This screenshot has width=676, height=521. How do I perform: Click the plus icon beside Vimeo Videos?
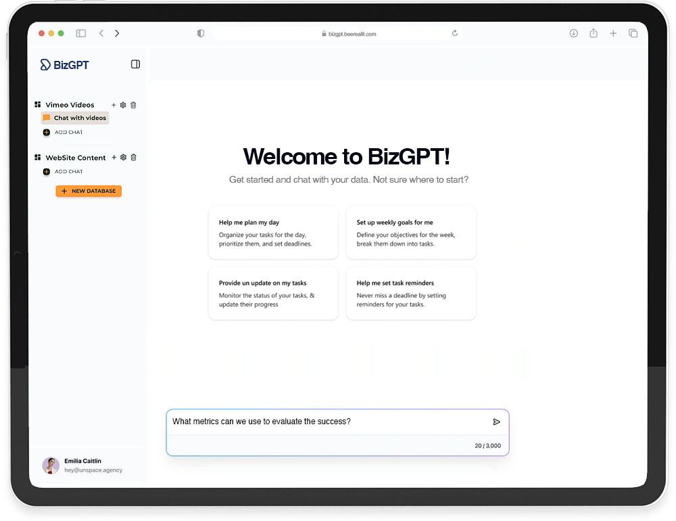(114, 105)
